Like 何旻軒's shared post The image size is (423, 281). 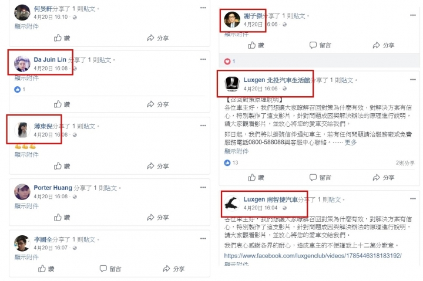coord(62,38)
